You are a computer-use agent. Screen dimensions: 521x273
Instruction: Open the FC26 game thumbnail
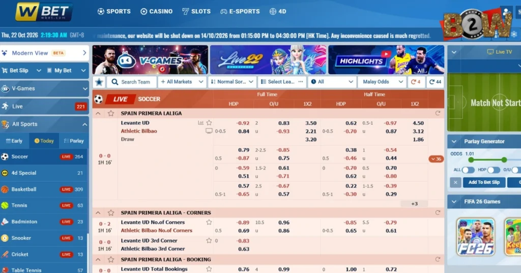click(476, 237)
